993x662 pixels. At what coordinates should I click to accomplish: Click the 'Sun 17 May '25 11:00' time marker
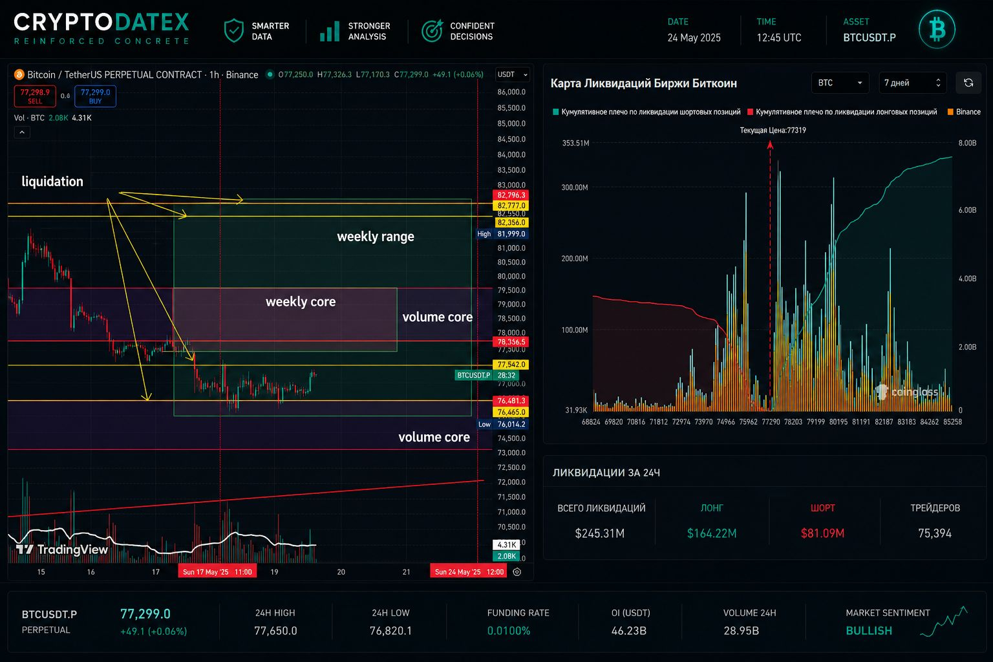tap(217, 571)
